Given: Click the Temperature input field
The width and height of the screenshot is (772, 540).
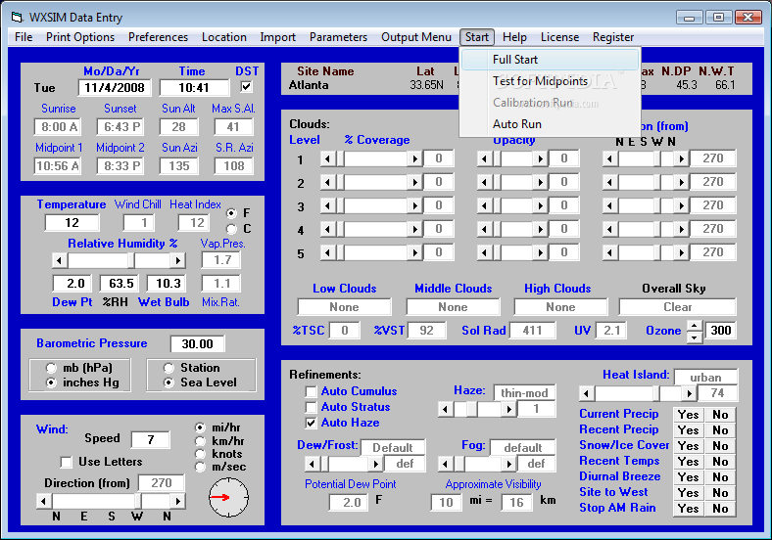Looking at the screenshot, I should tap(72, 223).
